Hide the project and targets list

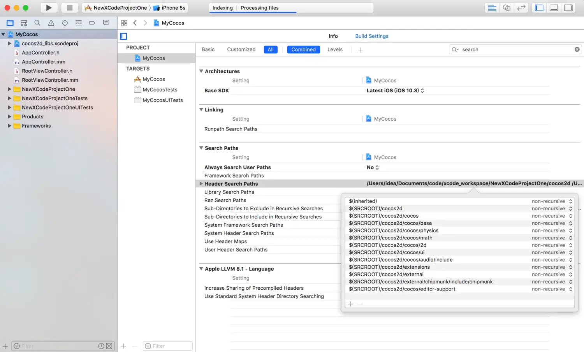(123, 36)
